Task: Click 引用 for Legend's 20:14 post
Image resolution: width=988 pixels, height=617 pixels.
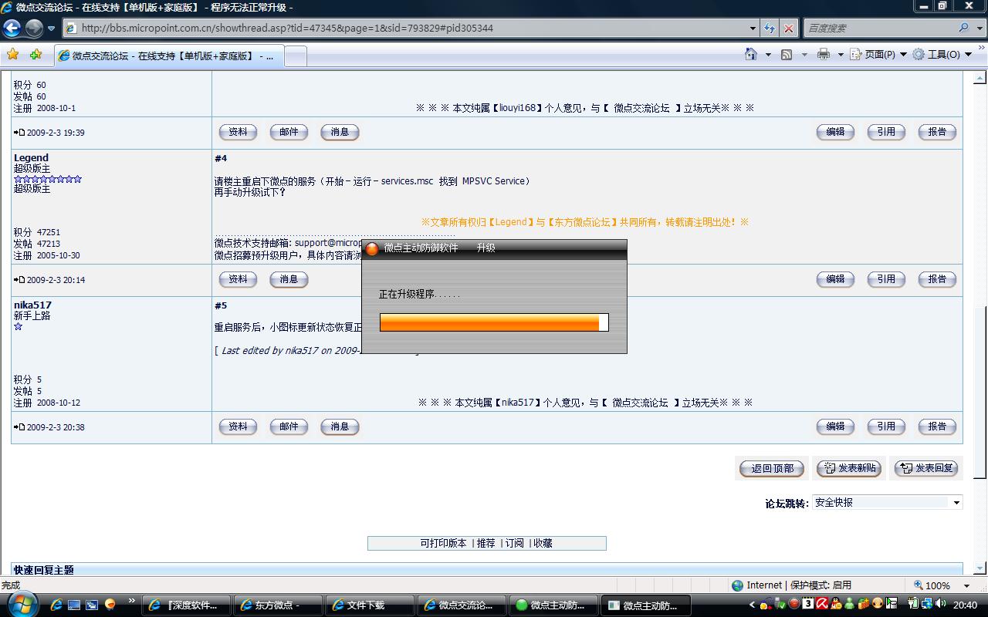Action: coord(886,279)
